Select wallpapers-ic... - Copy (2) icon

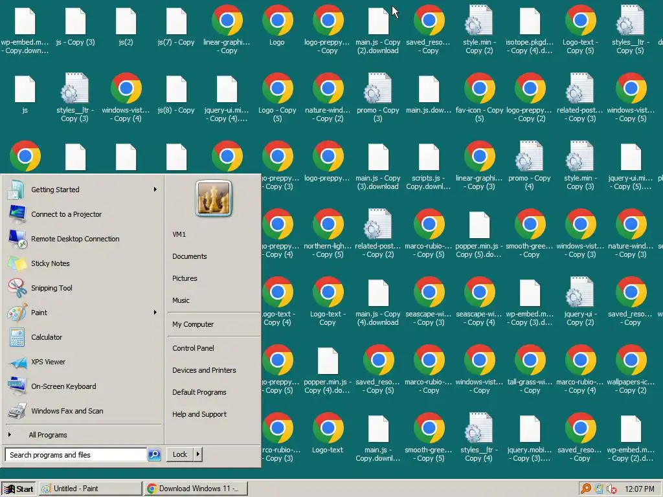tap(631, 370)
